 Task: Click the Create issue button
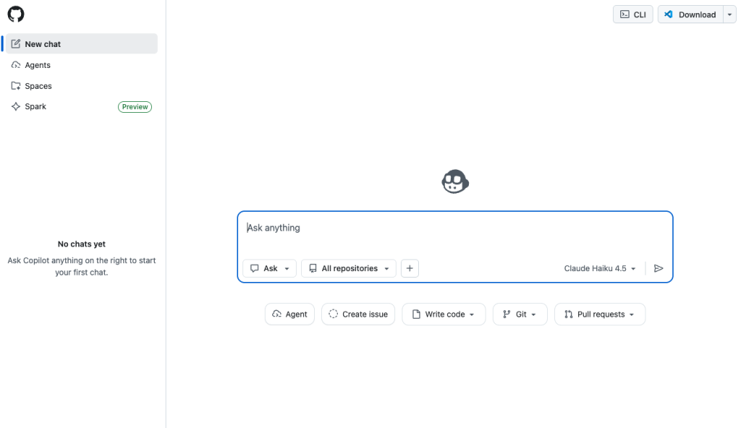click(x=357, y=314)
